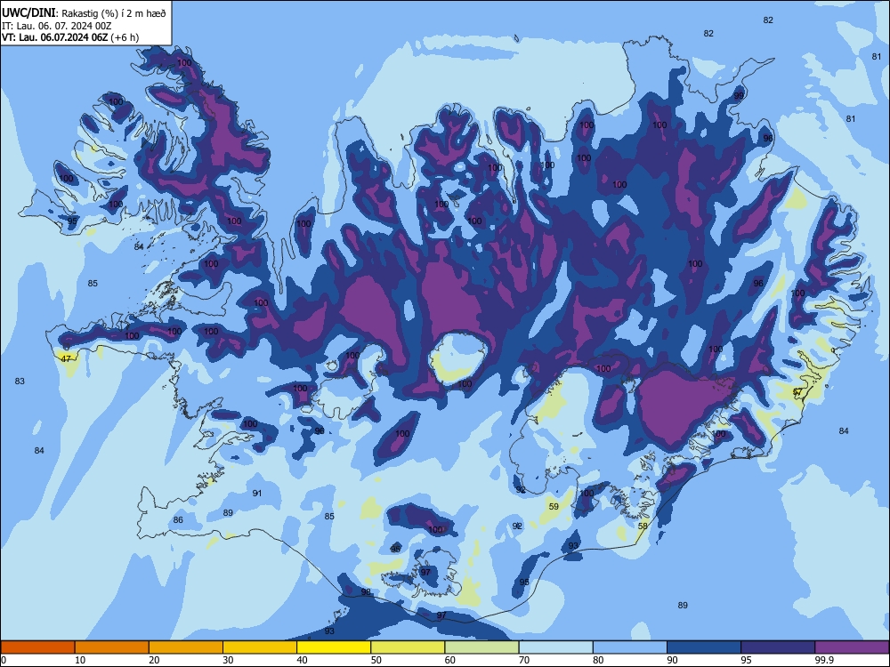The width and height of the screenshot is (890, 667).
Task: Click the 'VT: Lau. 06.07.2024 06Z (+6 h)' line
Action: pos(69,37)
